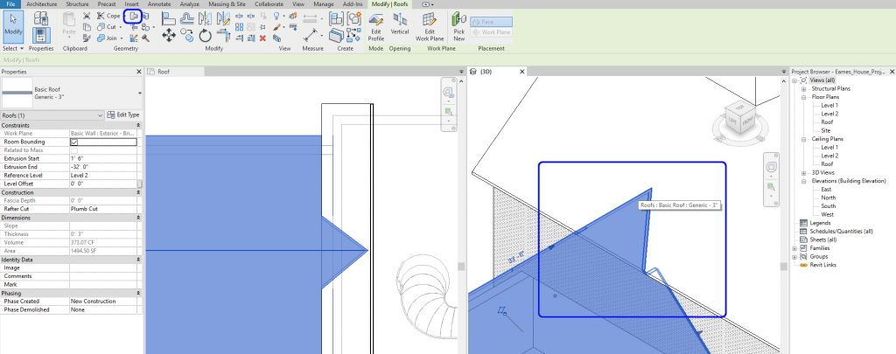
Task: Select the Move tool
Action: point(169,36)
